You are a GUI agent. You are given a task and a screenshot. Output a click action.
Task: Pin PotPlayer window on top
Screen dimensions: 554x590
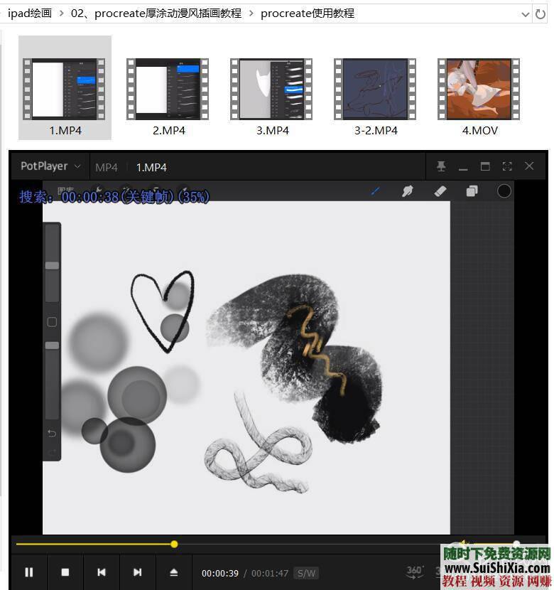[x=441, y=166]
